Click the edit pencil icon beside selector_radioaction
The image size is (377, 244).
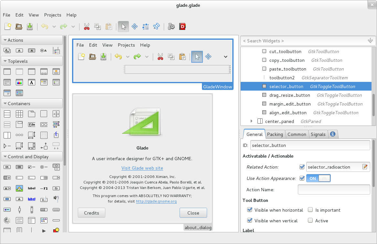click(365, 167)
